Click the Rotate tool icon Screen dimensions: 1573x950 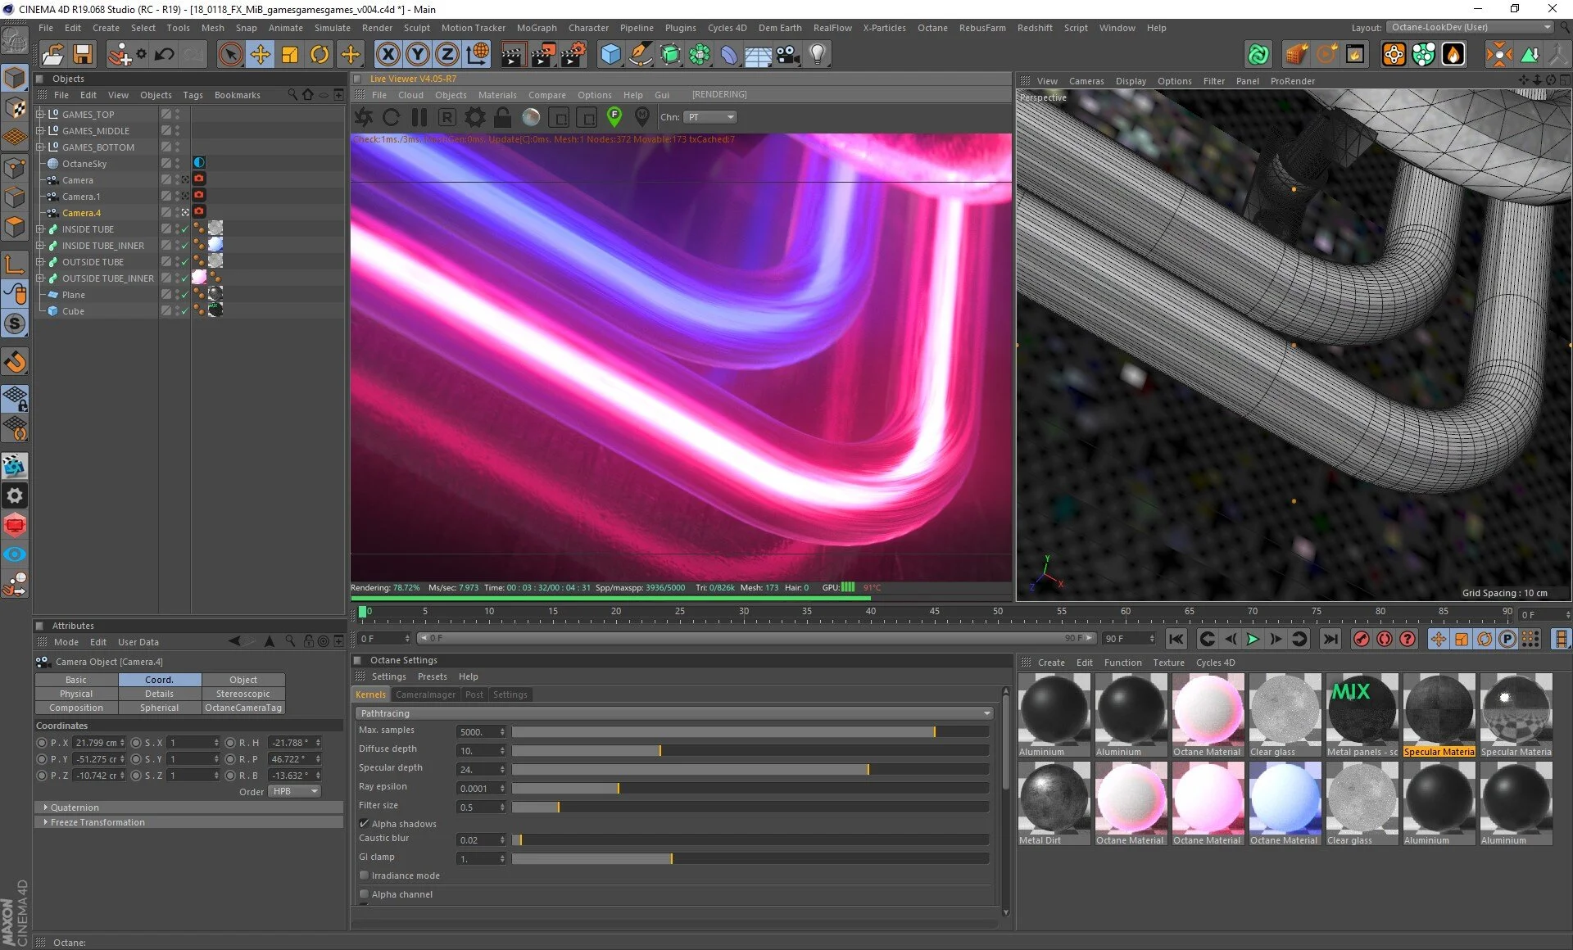(320, 55)
